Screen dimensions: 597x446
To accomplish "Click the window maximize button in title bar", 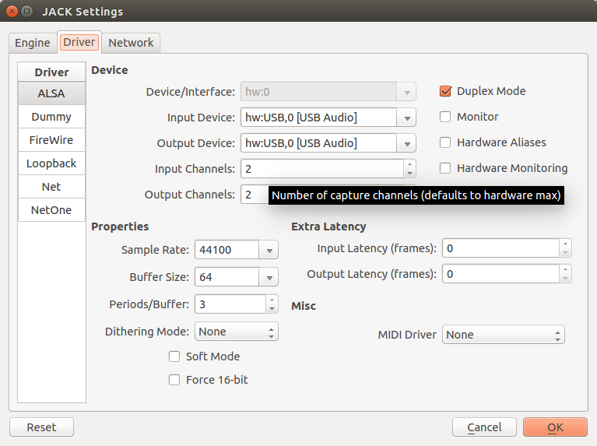I will click(x=26, y=11).
